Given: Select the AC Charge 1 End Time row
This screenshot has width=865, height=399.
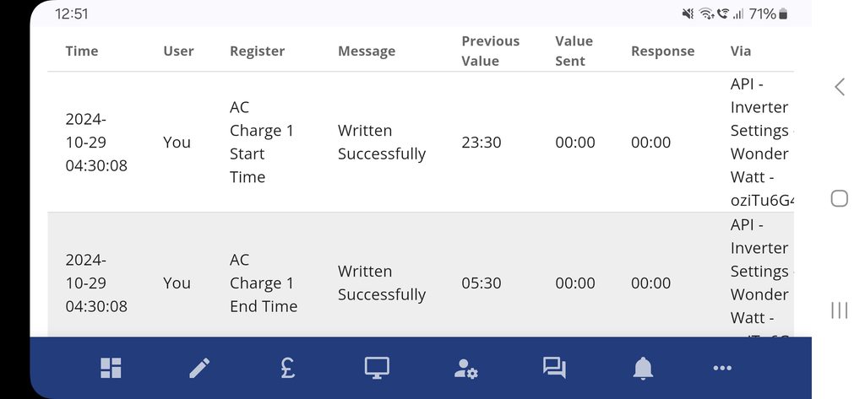Looking at the screenshot, I should point(264,283).
